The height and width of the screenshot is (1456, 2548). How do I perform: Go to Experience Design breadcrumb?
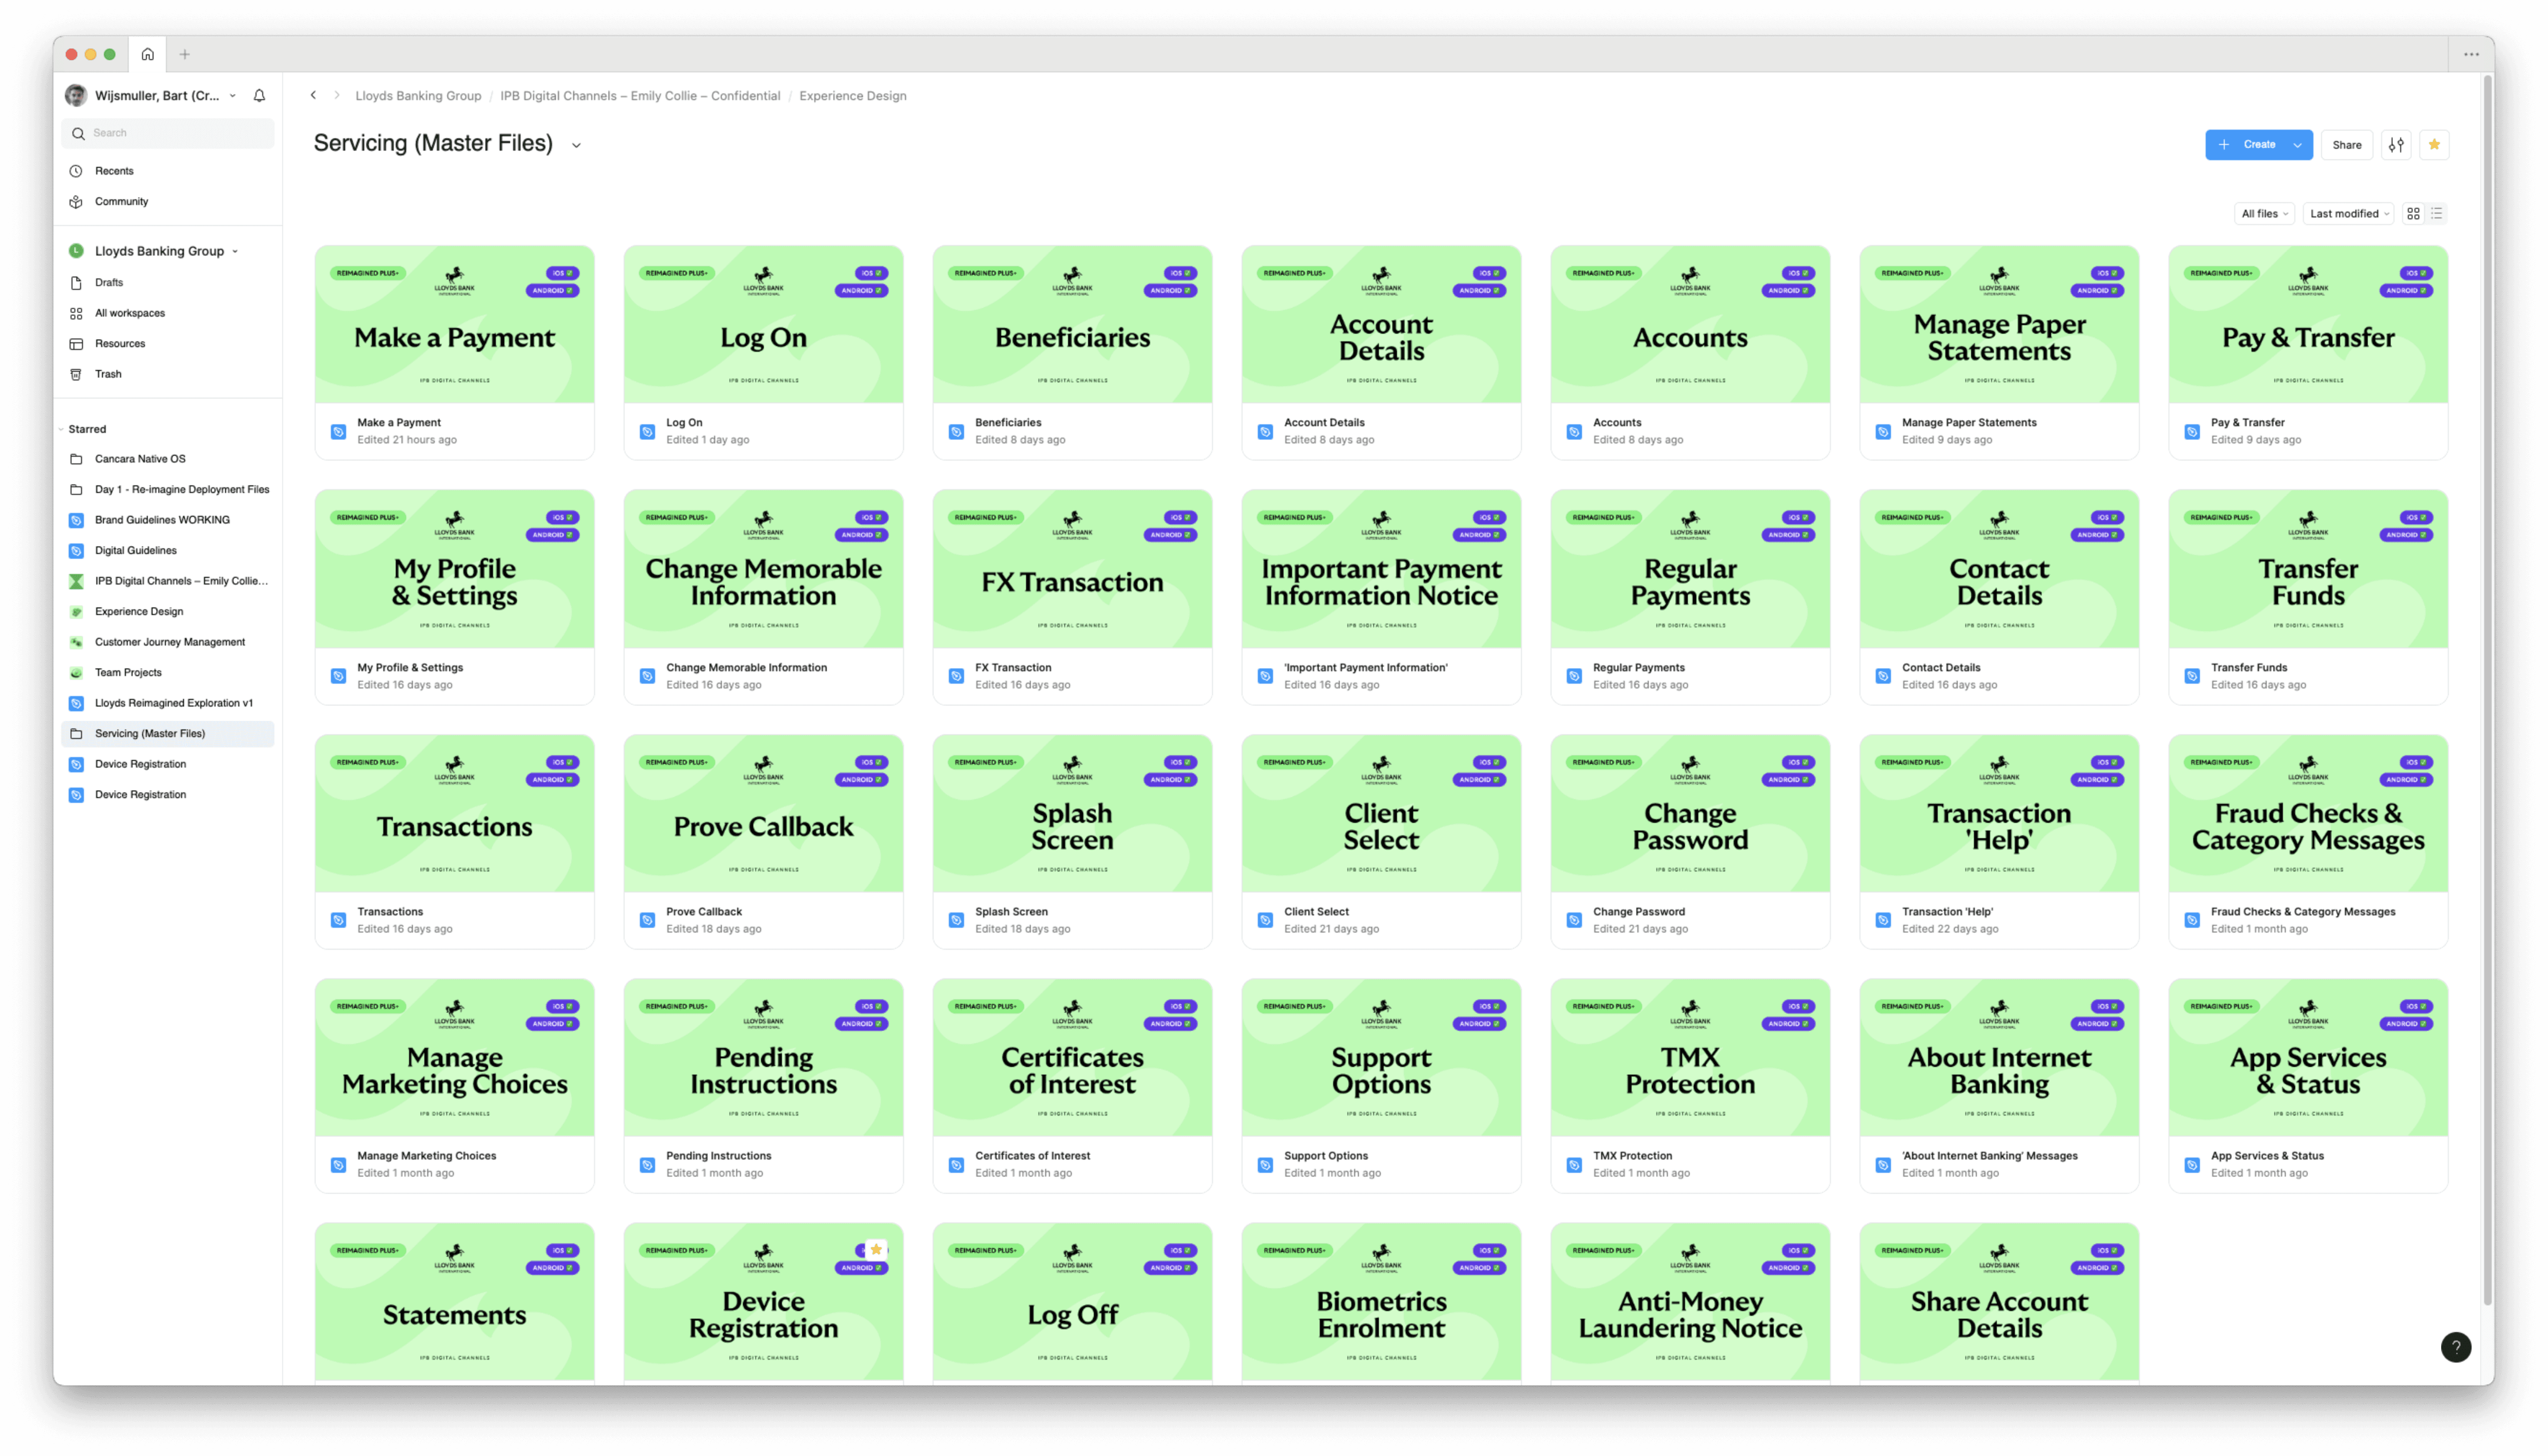click(x=852, y=96)
